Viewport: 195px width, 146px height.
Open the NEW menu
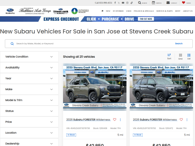tap(108, 11)
